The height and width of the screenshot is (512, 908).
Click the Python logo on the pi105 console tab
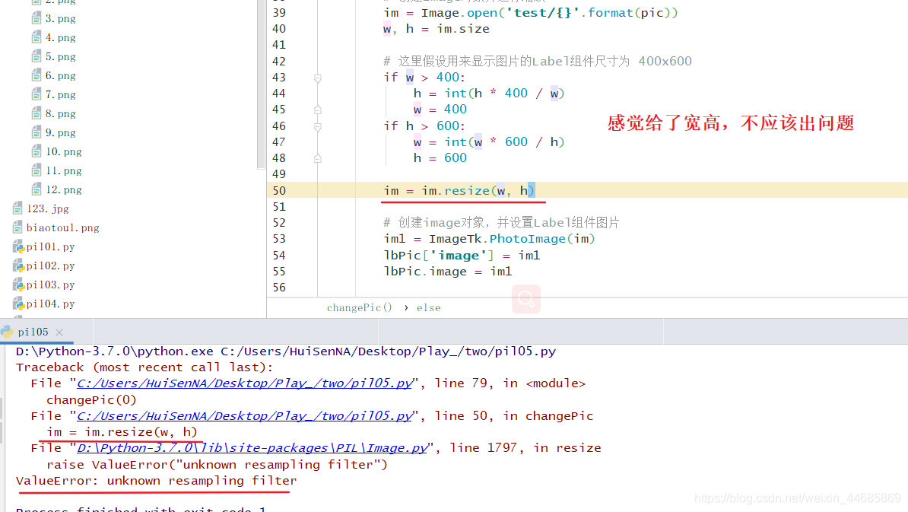coord(9,332)
